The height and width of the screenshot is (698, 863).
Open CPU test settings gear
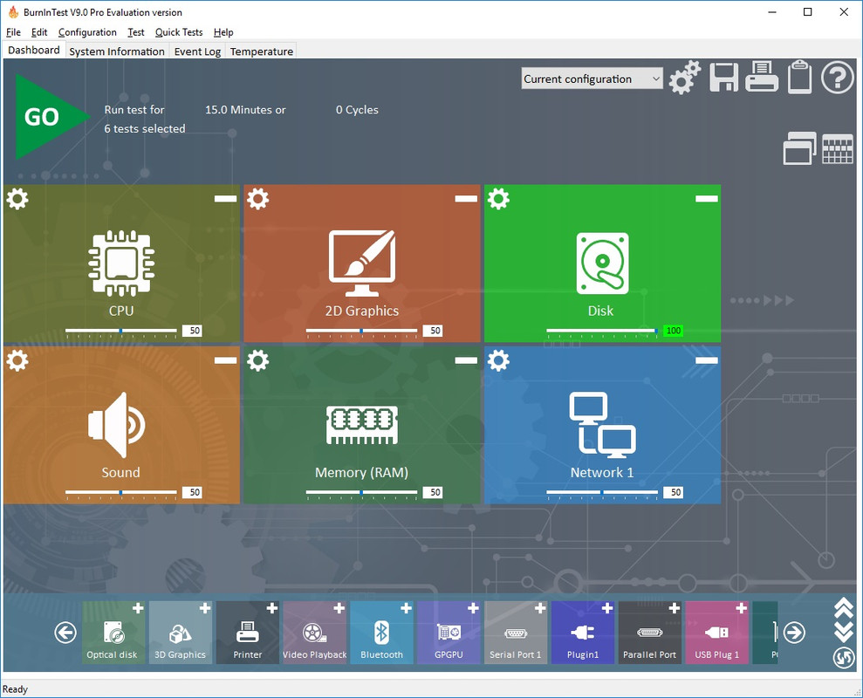click(x=17, y=198)
